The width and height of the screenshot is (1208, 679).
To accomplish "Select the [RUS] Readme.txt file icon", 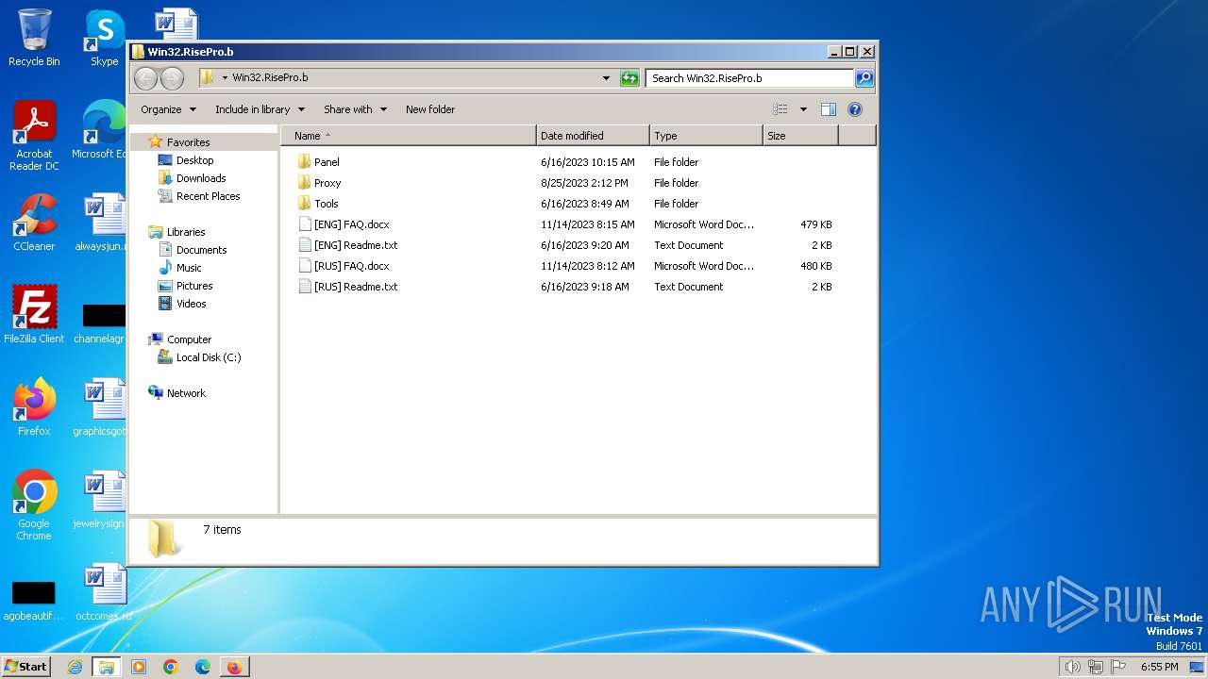I will click(304, 287).
